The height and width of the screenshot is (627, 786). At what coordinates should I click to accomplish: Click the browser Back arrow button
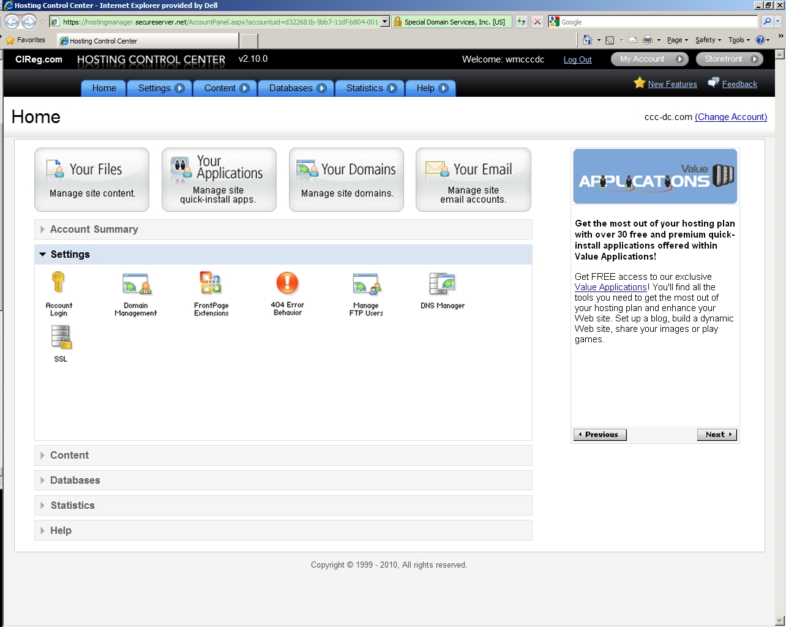tap(12, 21)
